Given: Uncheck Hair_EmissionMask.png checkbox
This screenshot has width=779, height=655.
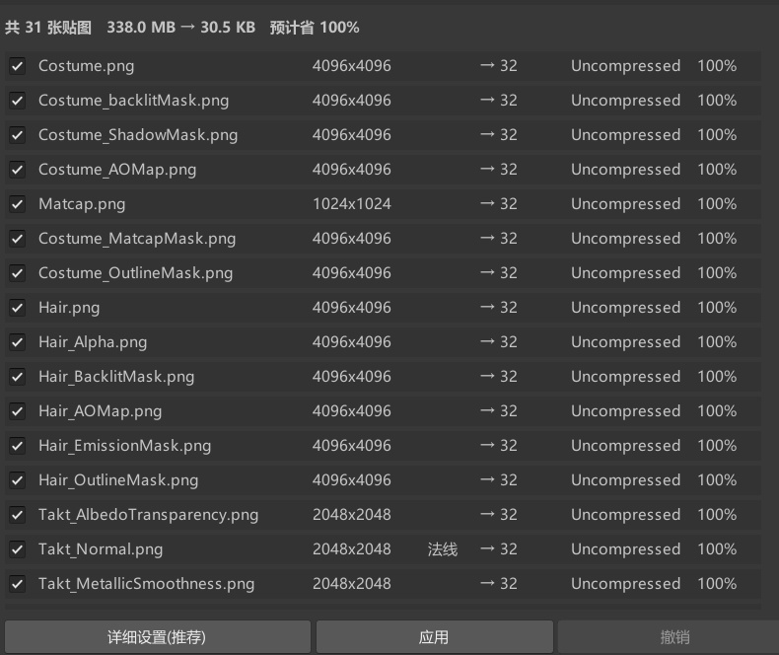Looking at the screenshot, I should click(18, 446).
